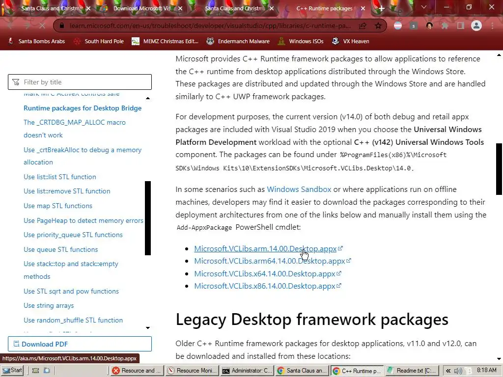Show hidden system tray icons
Image resolution: width=503 pixels, height=377 pixels.
(x=448, y=371)
